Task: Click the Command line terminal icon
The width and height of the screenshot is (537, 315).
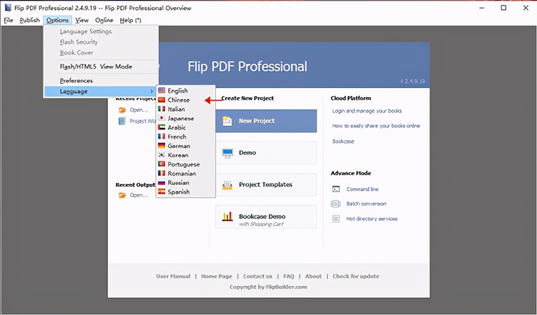Action: [x=336, y=189]
